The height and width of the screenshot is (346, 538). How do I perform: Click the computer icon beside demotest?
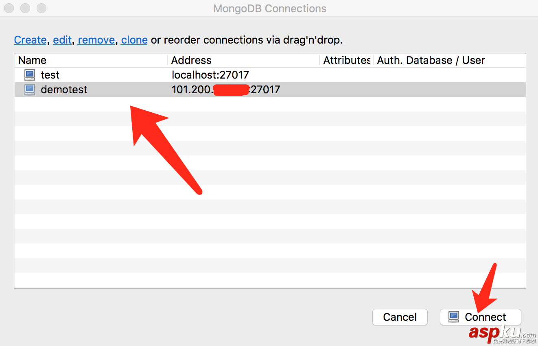(30, 90)
